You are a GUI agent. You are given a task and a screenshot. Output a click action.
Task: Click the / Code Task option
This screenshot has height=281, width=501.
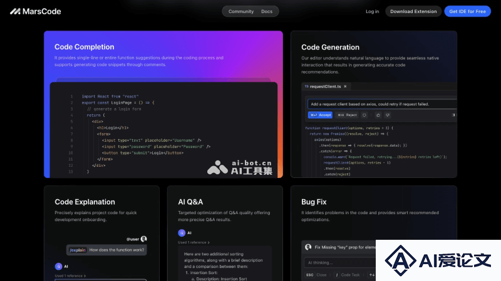[347, 275]
